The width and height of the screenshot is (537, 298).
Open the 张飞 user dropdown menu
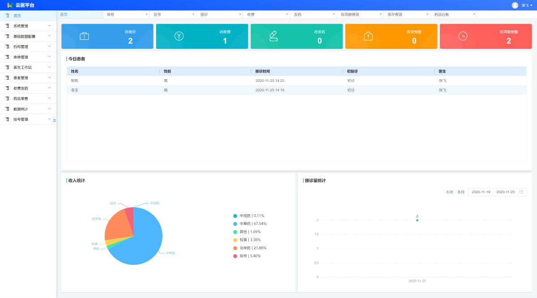[x=527, y=5]
